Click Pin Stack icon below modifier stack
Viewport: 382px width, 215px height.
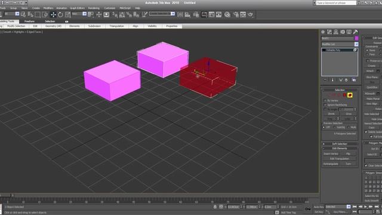click(x=325, y=80)
